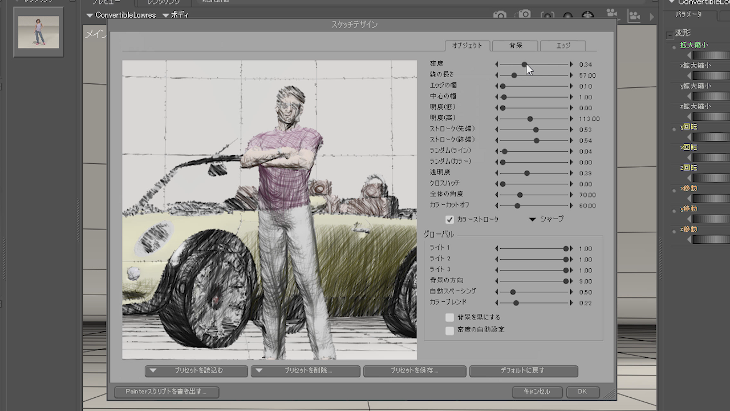730x411 pixels.
Task: Open the シャープ brush dropdown
Action: click(x=546, y=219)
